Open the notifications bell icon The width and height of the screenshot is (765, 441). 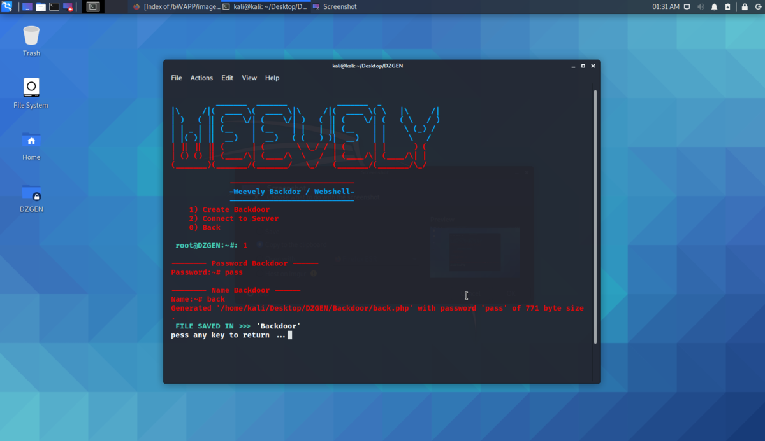(x=715, y=6)
